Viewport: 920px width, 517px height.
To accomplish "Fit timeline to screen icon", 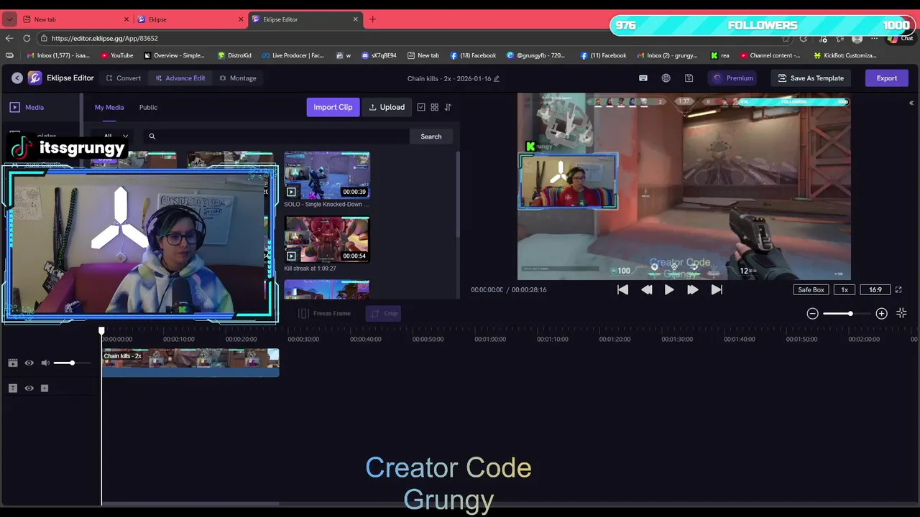I will point(901,313).
